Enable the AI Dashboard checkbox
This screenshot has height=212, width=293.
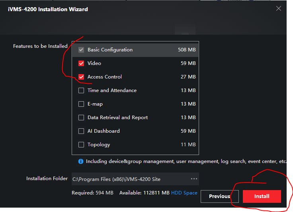[x=81, y=131]
